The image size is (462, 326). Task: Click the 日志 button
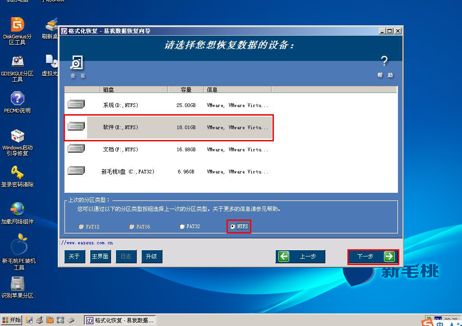(126, 256)
